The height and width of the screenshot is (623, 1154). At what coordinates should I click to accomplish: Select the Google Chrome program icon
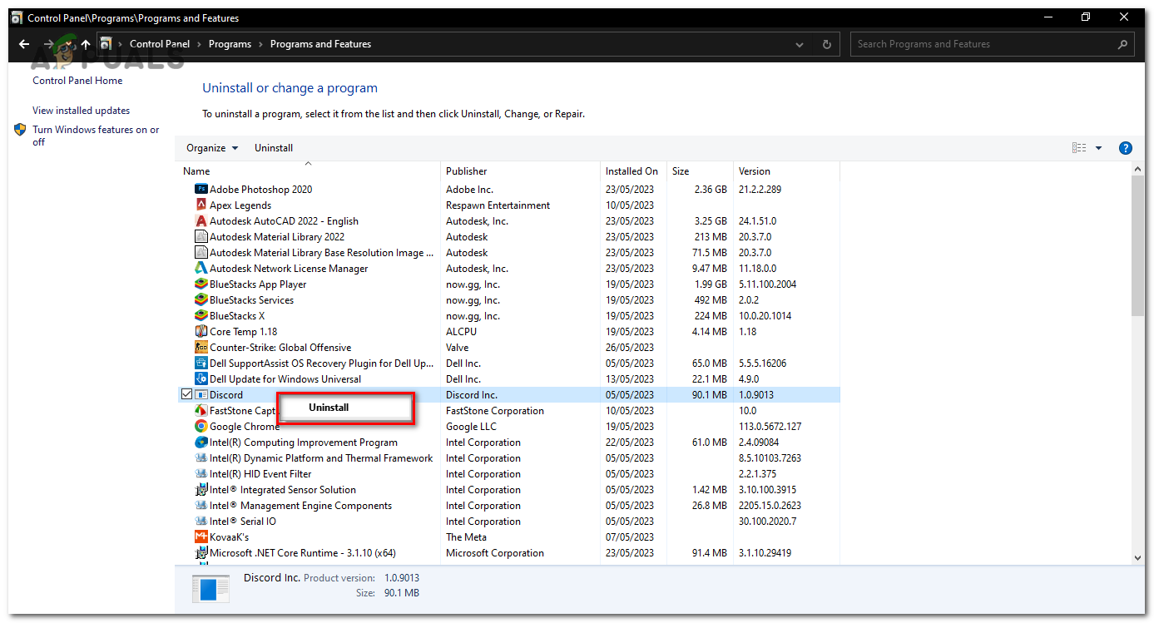[x=201, y=426]
